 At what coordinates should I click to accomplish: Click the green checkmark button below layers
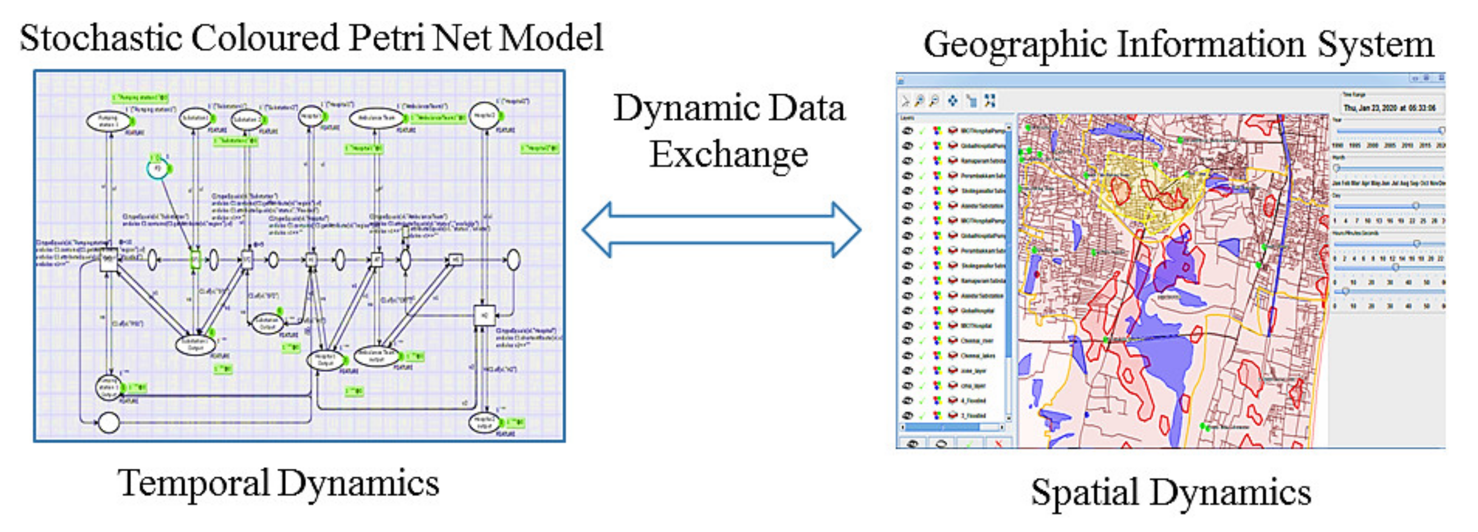tap(970, 443)
